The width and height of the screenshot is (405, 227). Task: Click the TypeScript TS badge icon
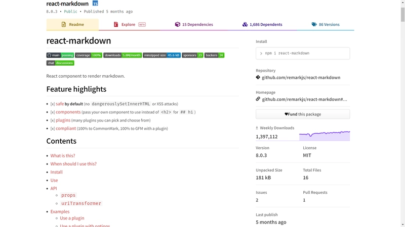95,4
